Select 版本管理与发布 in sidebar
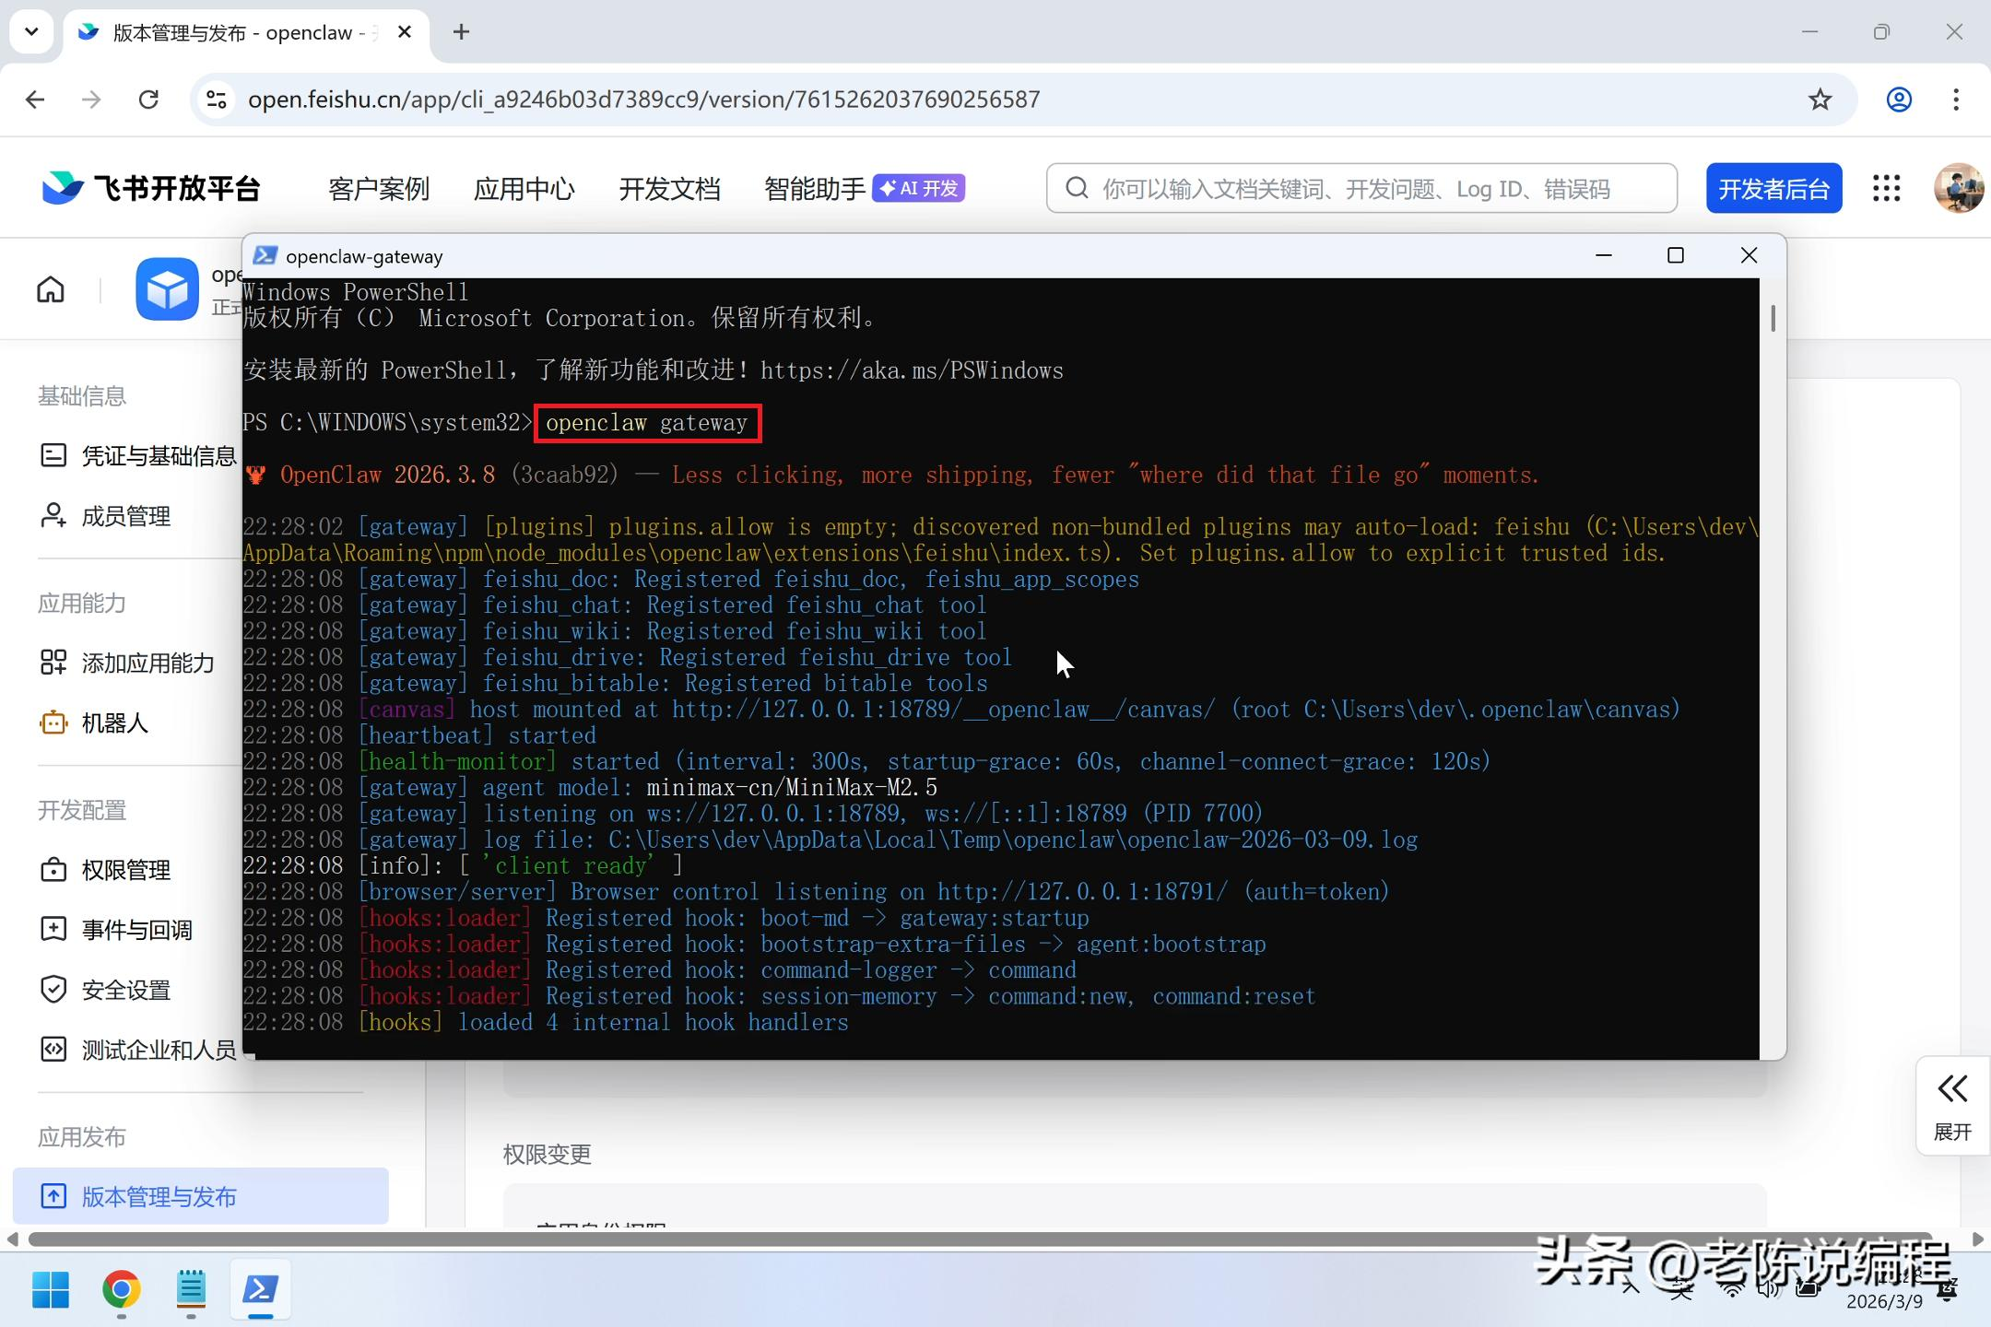The image size is (1991, 1327). coord(159,1196)
